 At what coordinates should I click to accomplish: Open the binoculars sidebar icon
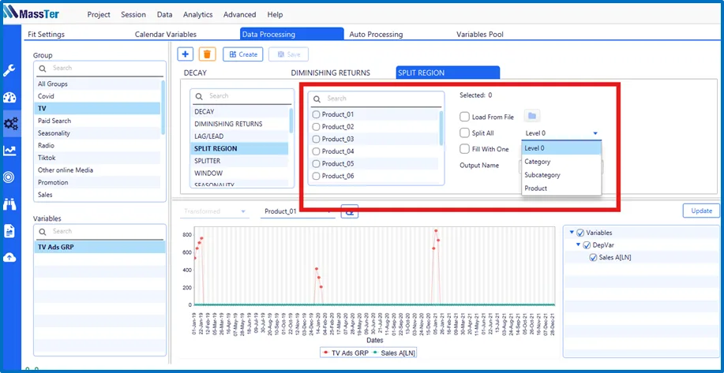coord(9,204)
